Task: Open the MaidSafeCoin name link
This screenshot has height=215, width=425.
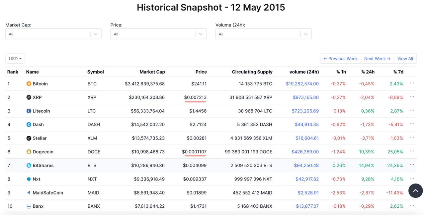Action: pyautogui.click(x=48, y=192)
